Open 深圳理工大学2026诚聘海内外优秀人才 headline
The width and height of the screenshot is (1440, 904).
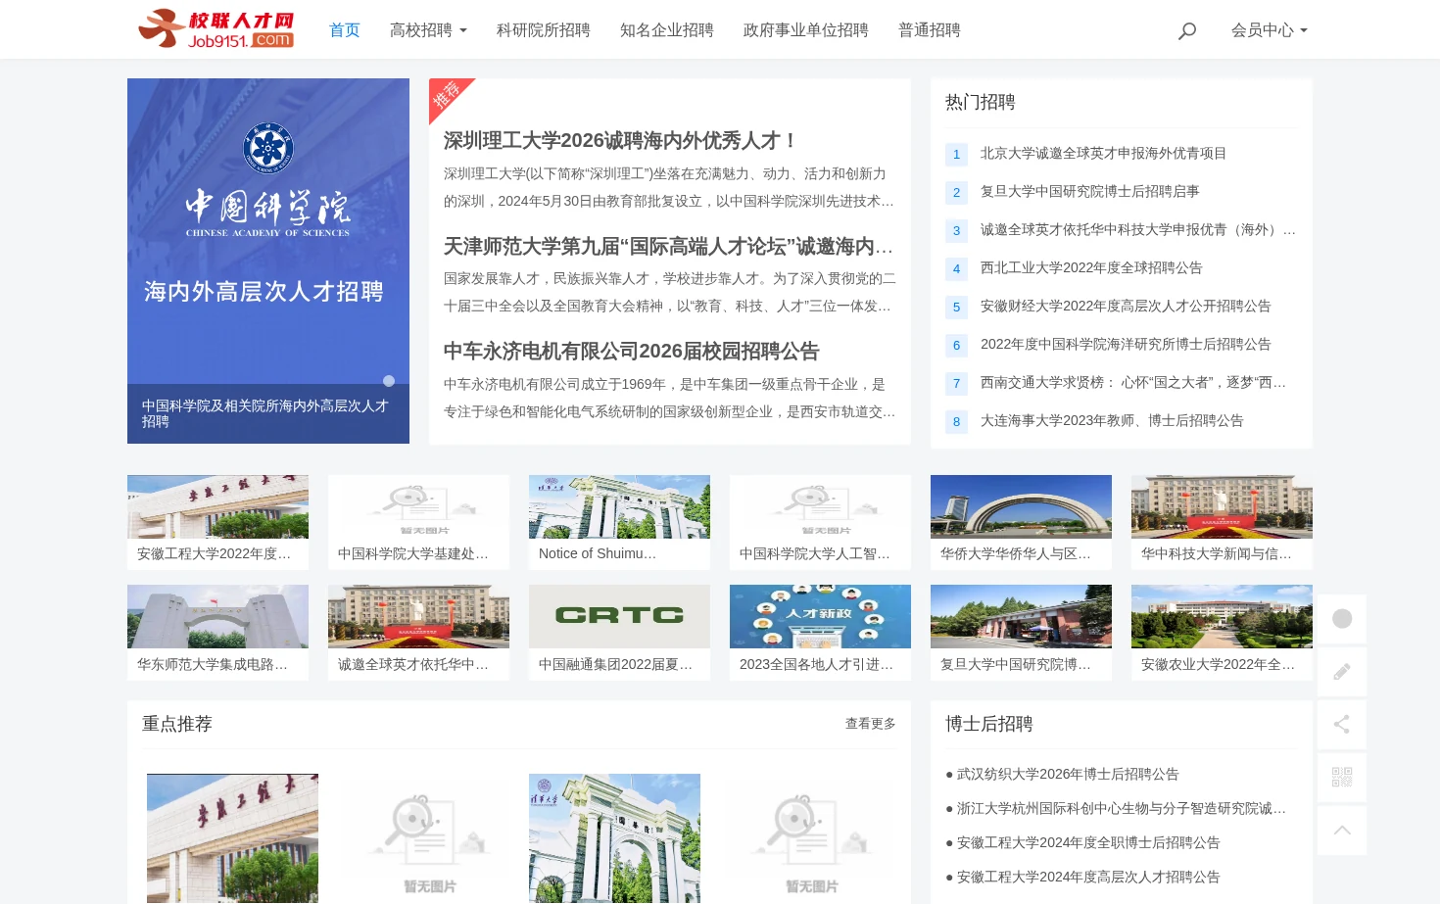pos(621,141)
